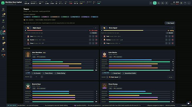Viewport: 192px width, 107px height.
Task: Open the Reports sidebar section
Action: [3, 50]
